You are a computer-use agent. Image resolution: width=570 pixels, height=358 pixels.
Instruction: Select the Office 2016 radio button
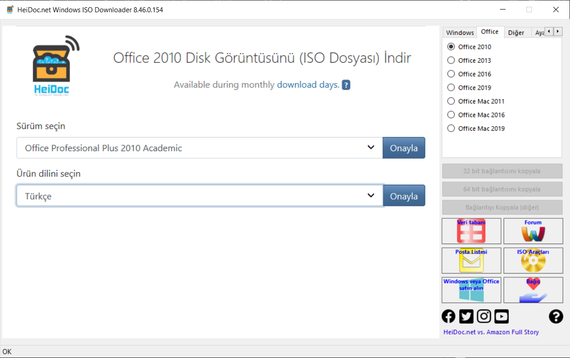(469, 74)
